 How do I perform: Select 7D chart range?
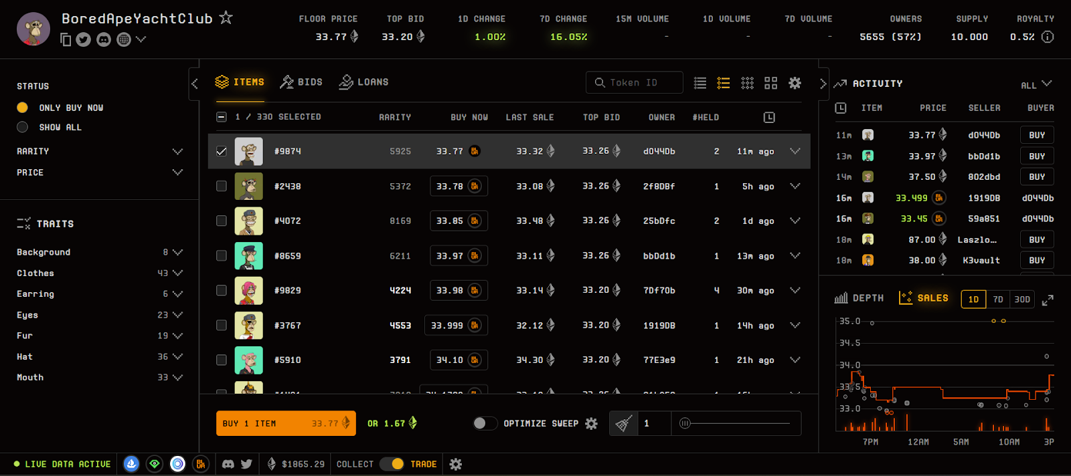[x=998, y=300]
